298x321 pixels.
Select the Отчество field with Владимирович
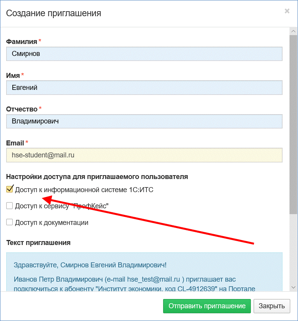click(144, 121)
